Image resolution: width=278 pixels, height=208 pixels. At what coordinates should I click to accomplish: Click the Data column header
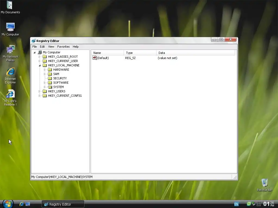[195, 53]
